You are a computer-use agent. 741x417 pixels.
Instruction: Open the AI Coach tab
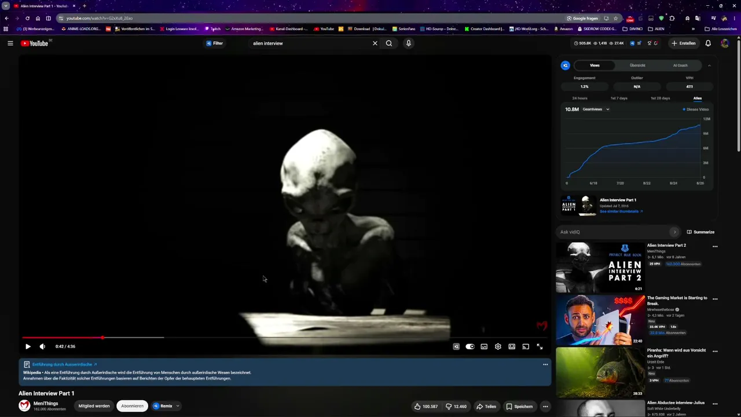[680, 65]
